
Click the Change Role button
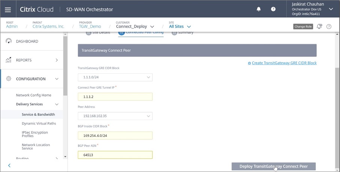(x=303, y=27)
